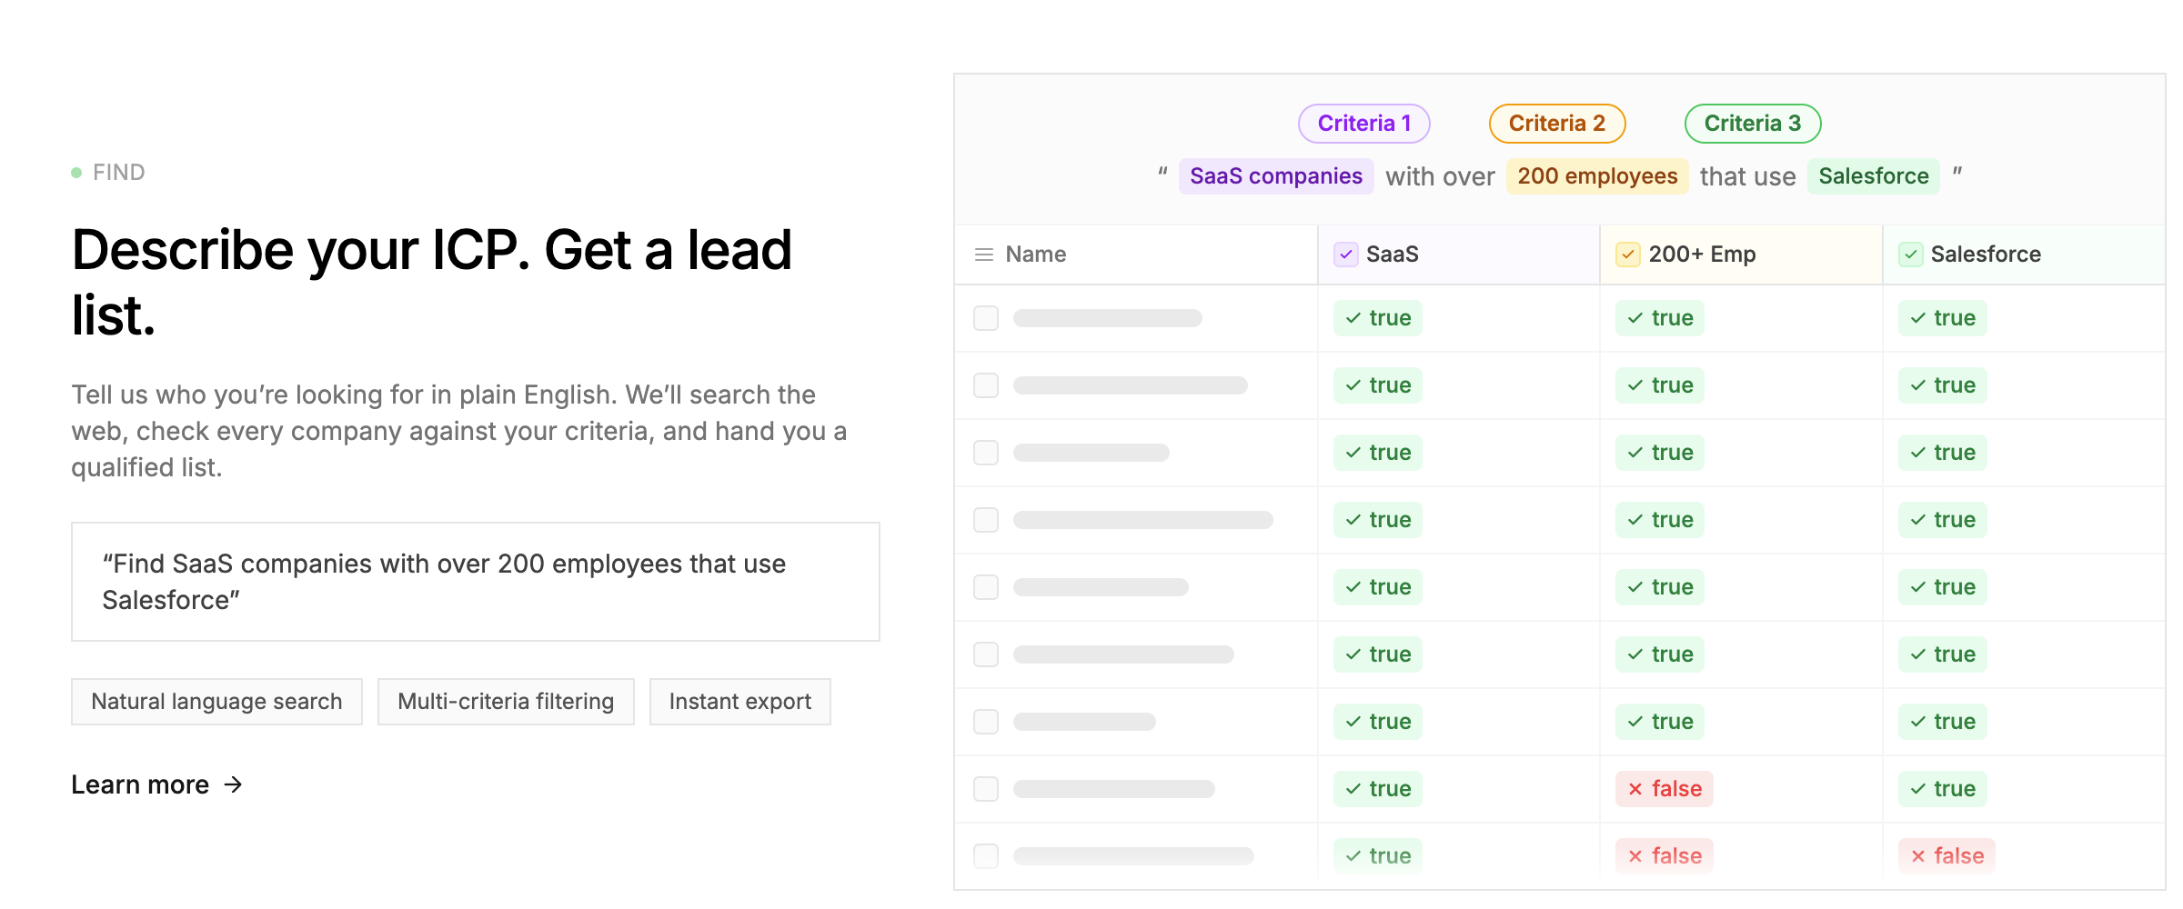Click the purple SaaS companies highlight
2183x909 pixels.
point(1275,176)
